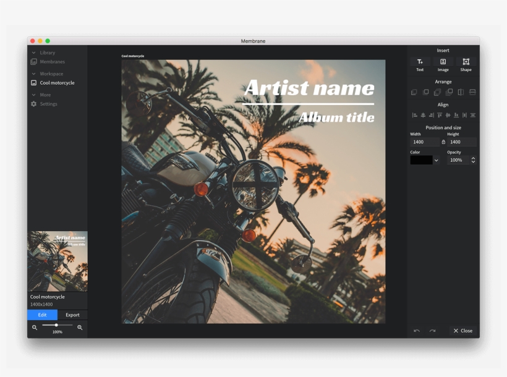Image resolution: width=507 pixels, height=377 pixels.
Task: Distribute vertically icon in Align row
Action: [473, 115]
